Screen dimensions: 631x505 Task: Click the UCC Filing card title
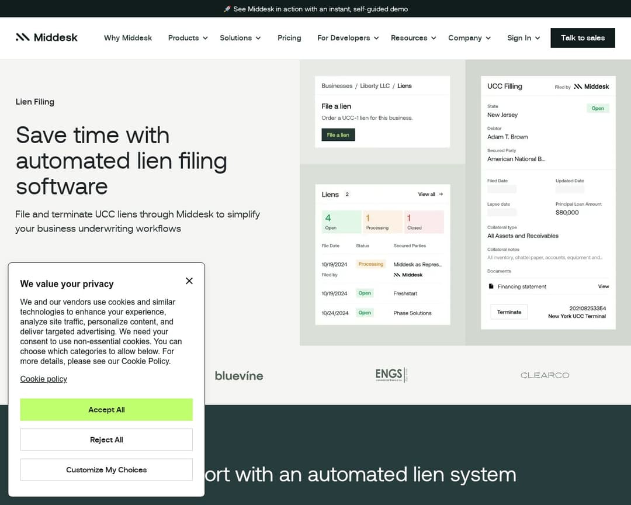[x=505, y=86]
